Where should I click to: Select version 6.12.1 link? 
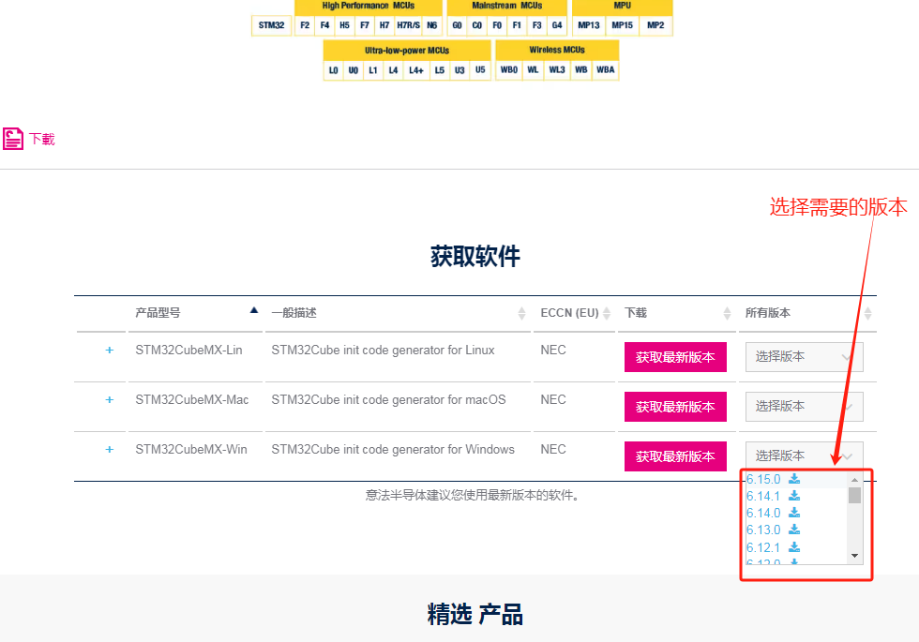point(763,547)
